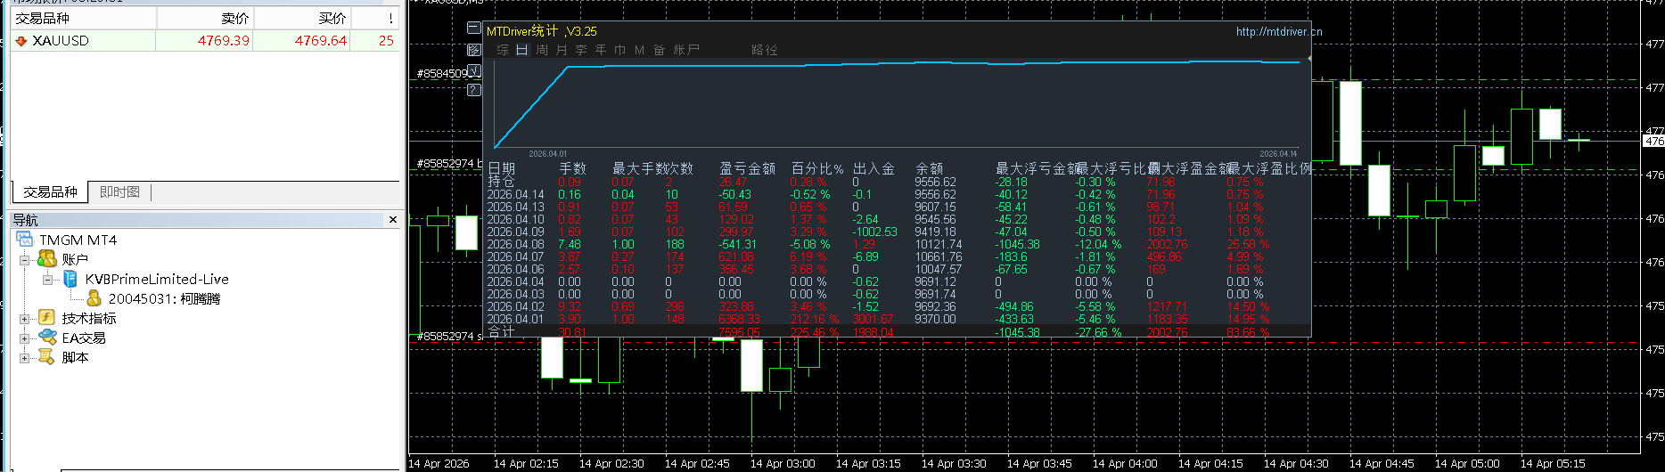The image size is (1665, 472).
Task: Select the 周 weekly period tab
Action: 542,50
